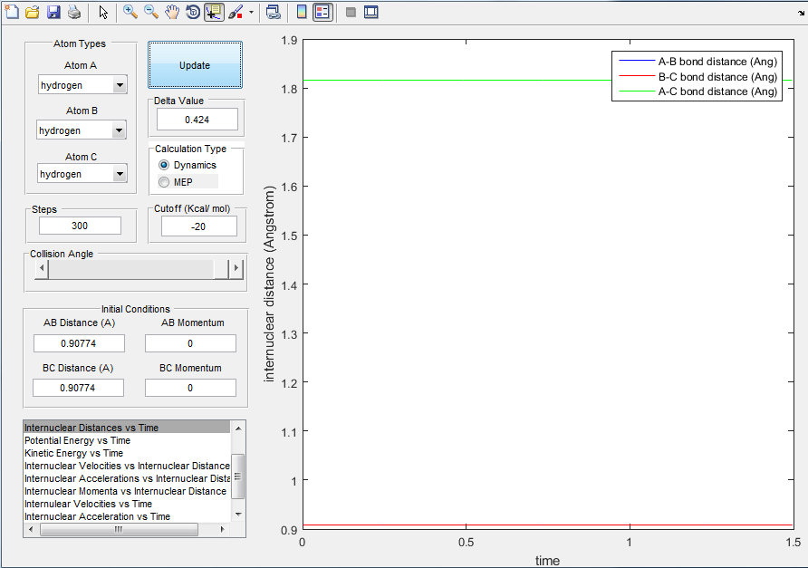
Task: Choose Potential Energy vs Time plot
Action: pyautogui.click(x=77, y=440)
